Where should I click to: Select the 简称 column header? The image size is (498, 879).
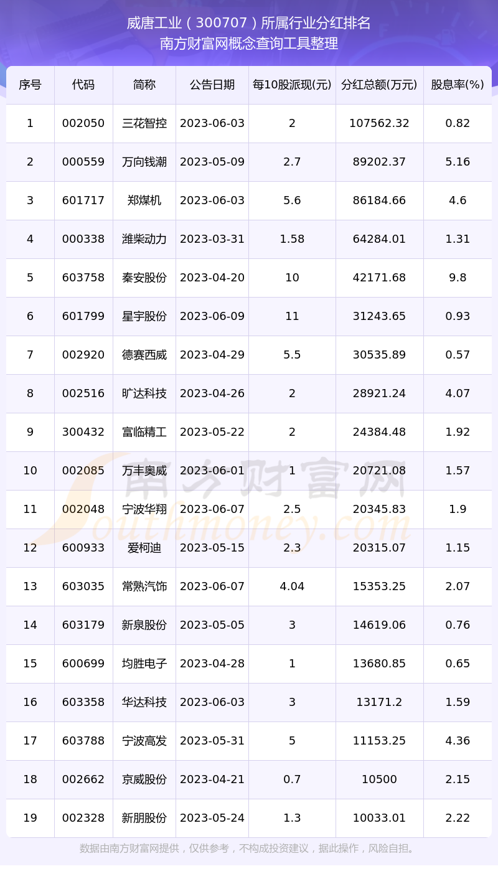point(144,85)
